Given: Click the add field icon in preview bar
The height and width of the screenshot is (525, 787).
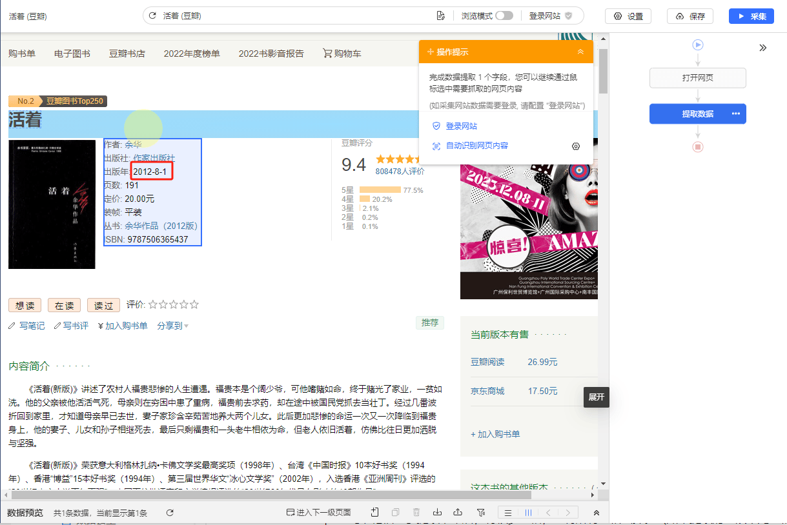Looking at the screenshot, I should pos(374,513).
